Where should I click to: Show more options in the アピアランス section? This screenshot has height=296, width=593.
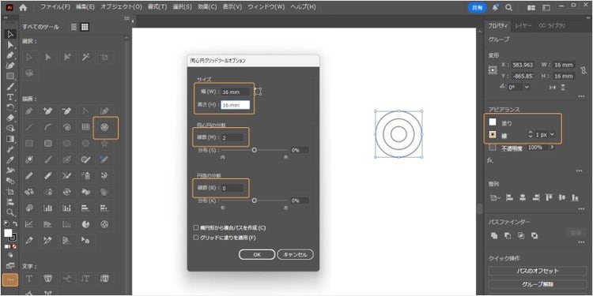(579, 171)
